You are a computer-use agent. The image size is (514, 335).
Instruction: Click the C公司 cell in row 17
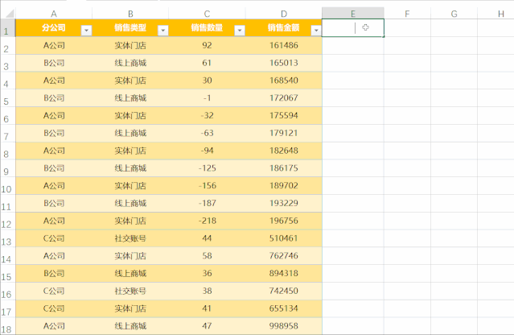pyautogui.click(x=53, y=308)
